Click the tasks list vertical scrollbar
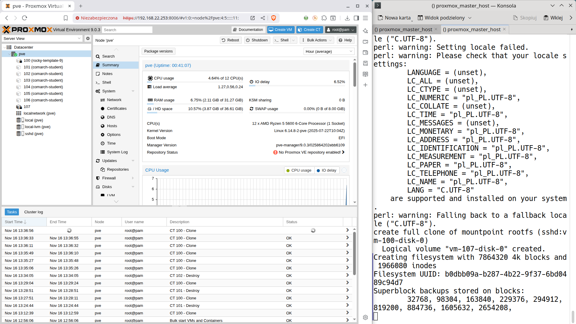 (354, 253)
